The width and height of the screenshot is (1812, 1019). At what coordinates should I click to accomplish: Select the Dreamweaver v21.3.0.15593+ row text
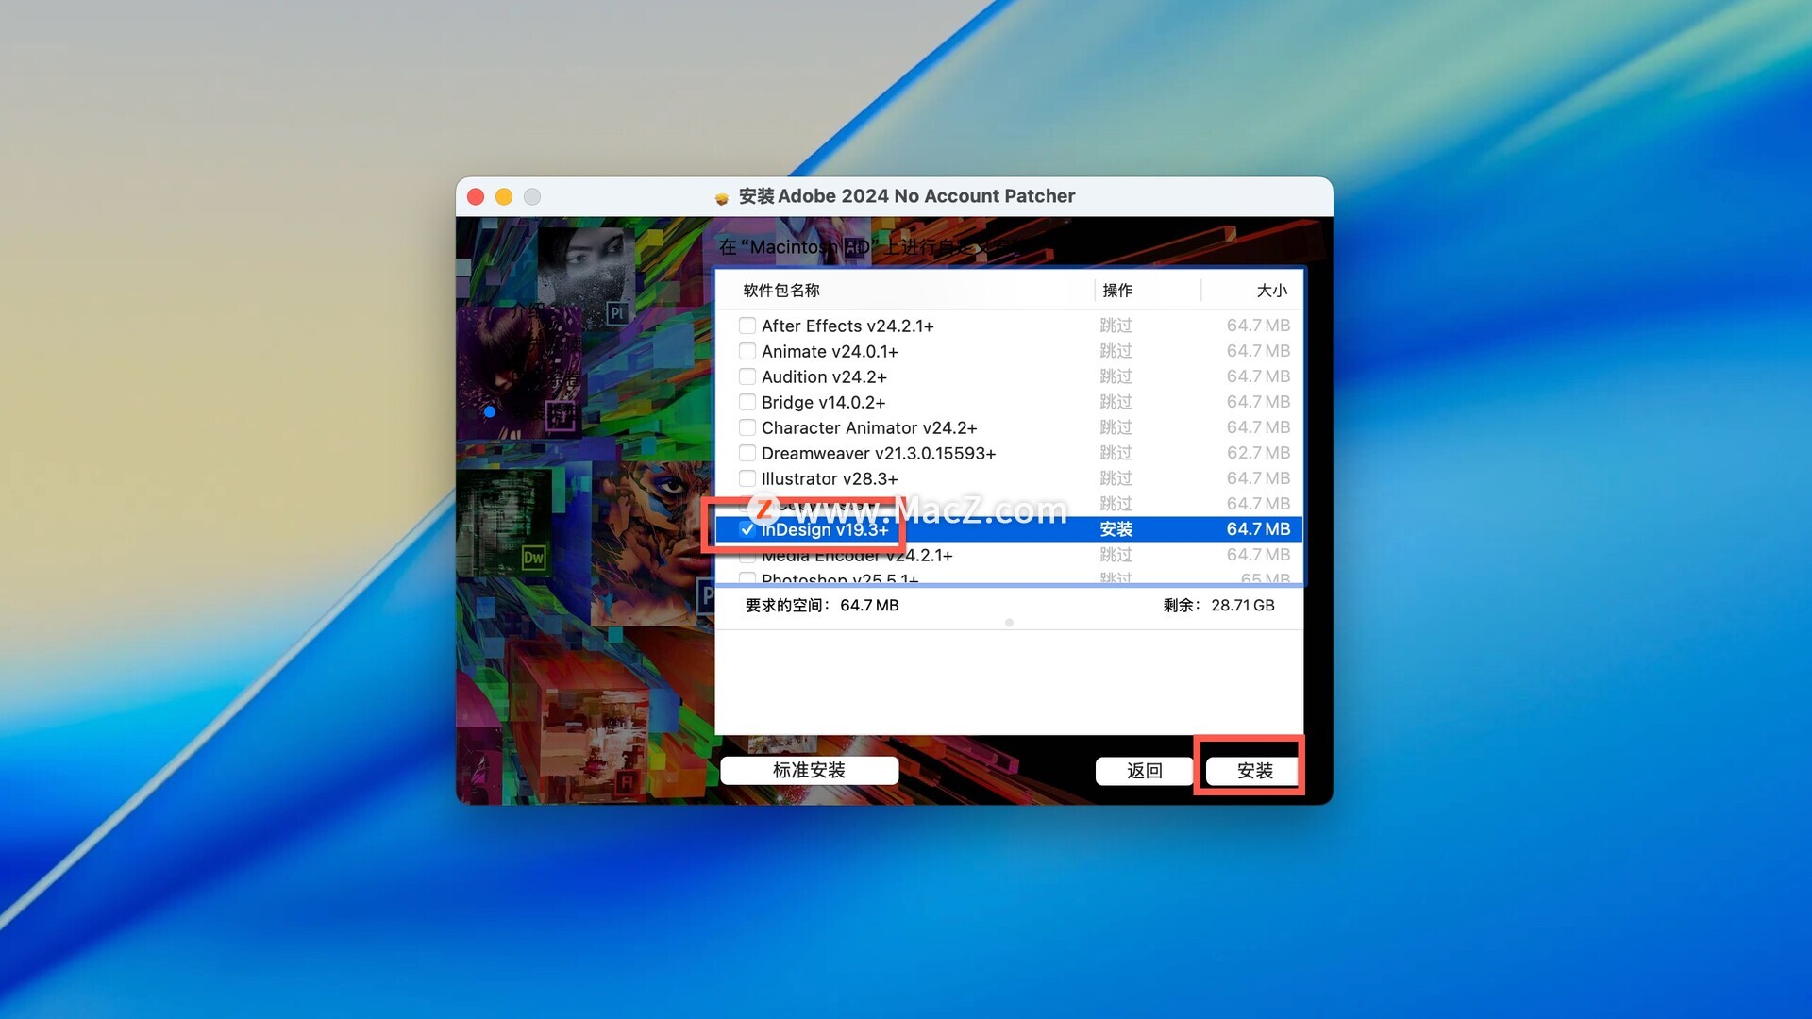(x=879, y=453)
